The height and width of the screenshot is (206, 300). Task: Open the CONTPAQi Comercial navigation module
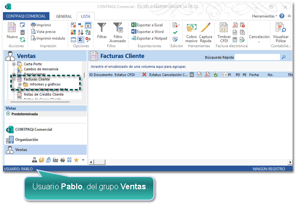46,129
